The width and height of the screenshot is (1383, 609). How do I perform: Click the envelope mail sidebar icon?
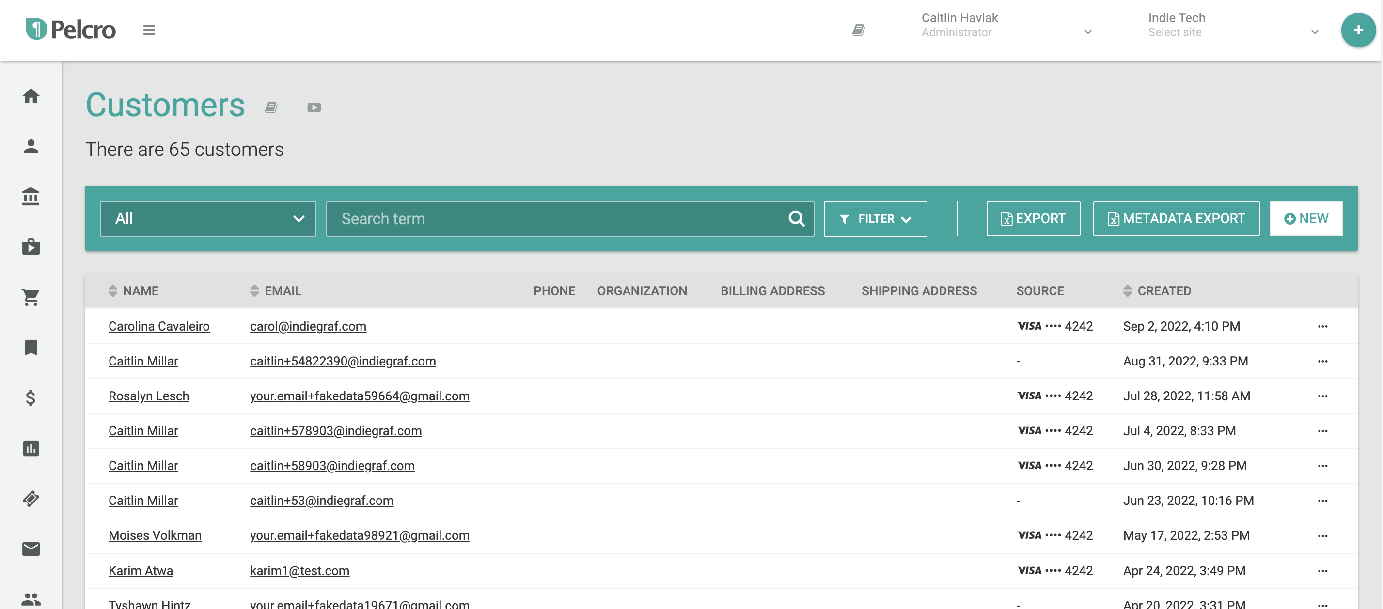(31, 548)
